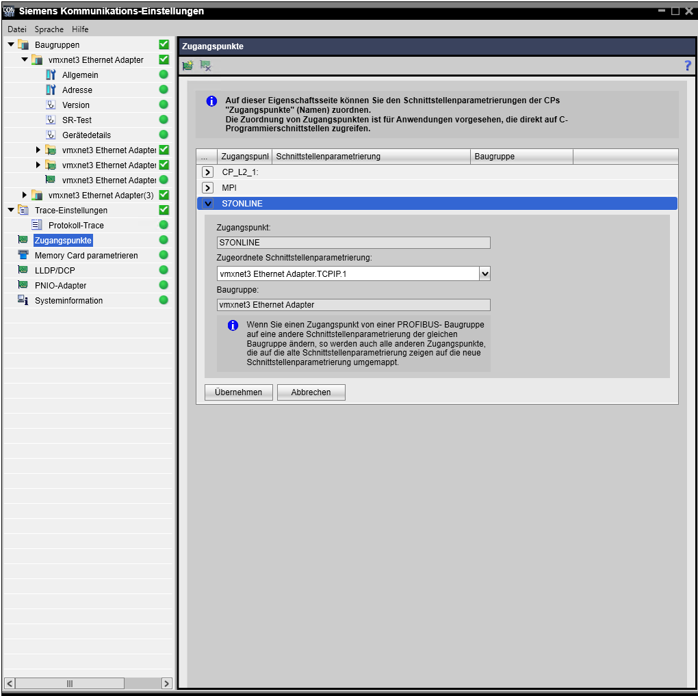The width and height of the screenshot is (698, 696).
Task: Collapse the S7ONLINE access point row
Action: 208,204
